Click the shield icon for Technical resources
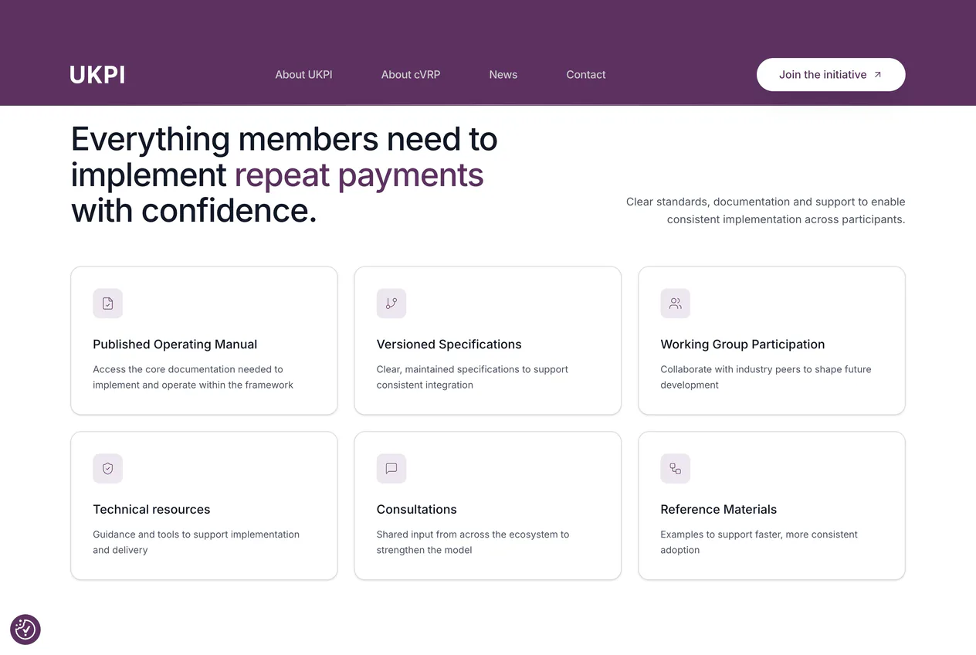Screen dimensions: 976x655 108,469
